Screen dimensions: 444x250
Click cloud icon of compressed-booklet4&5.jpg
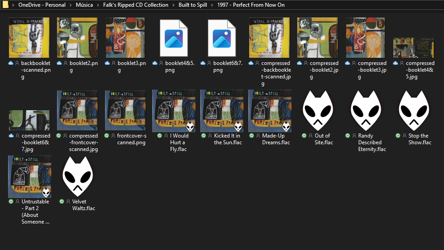click(x=396, y=63)
